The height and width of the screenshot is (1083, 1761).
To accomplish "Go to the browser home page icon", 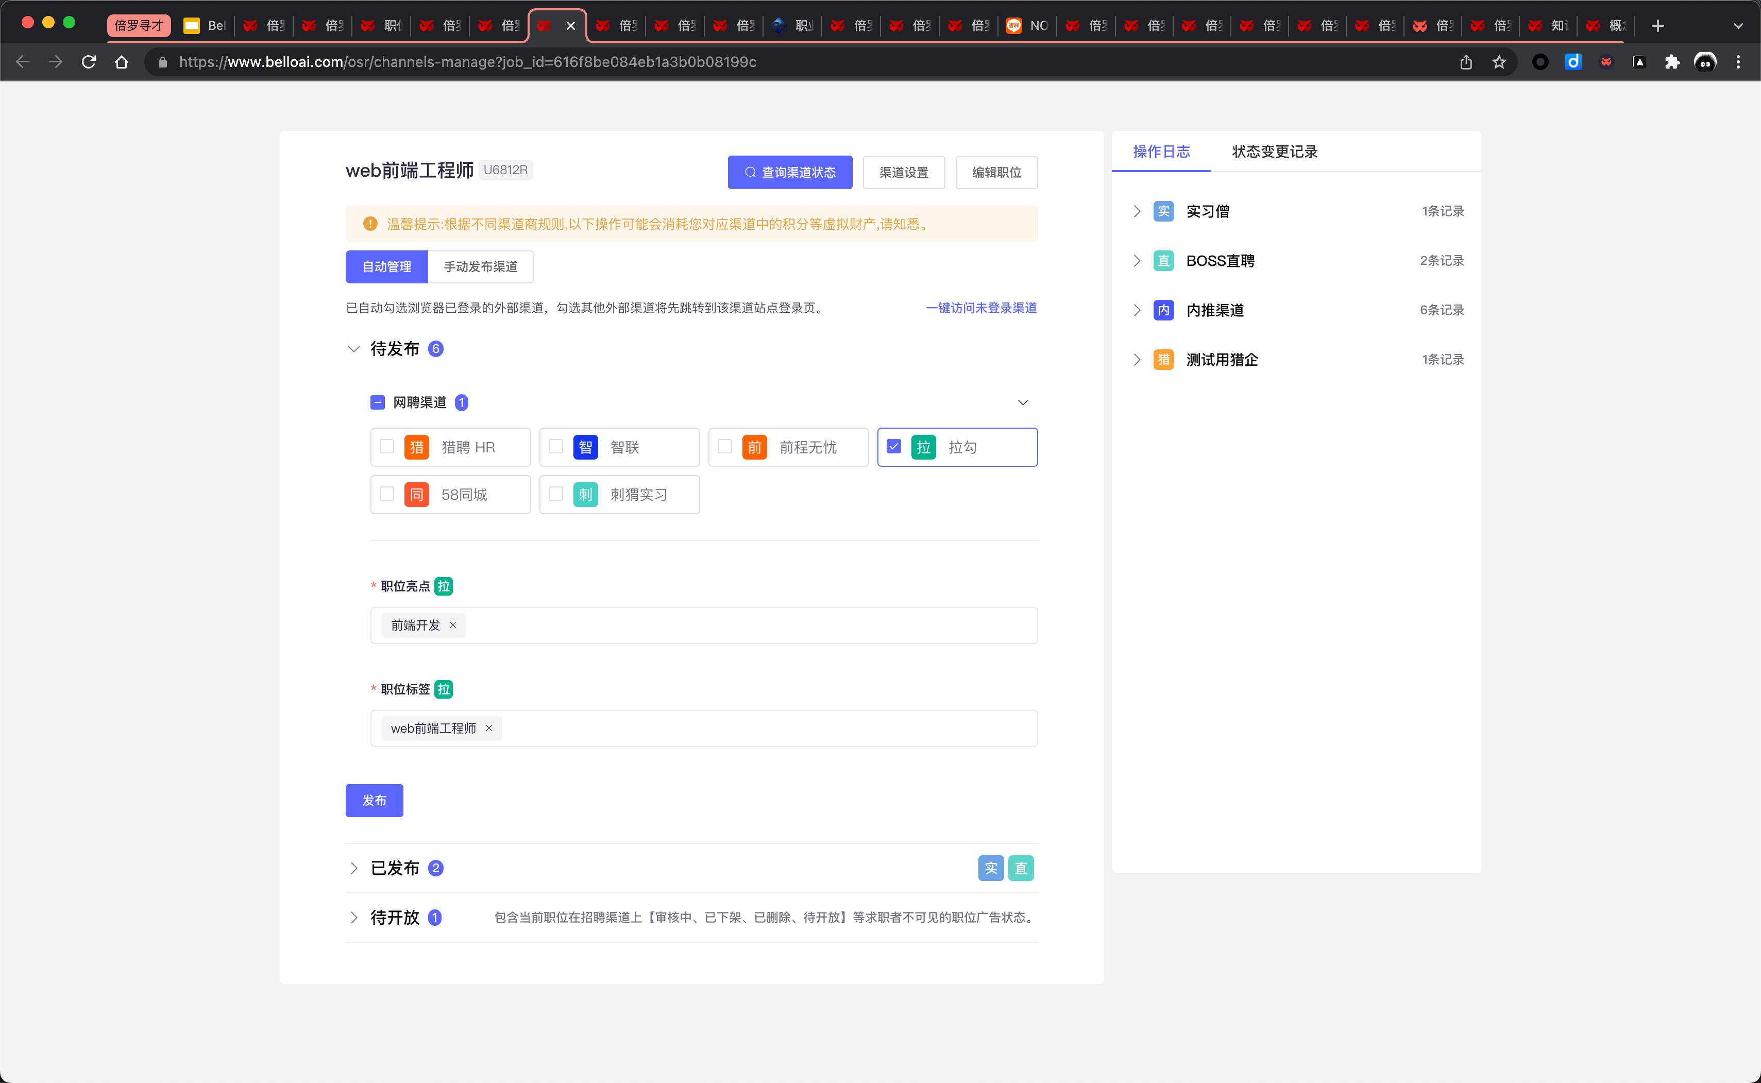I will tap(122, 62).
